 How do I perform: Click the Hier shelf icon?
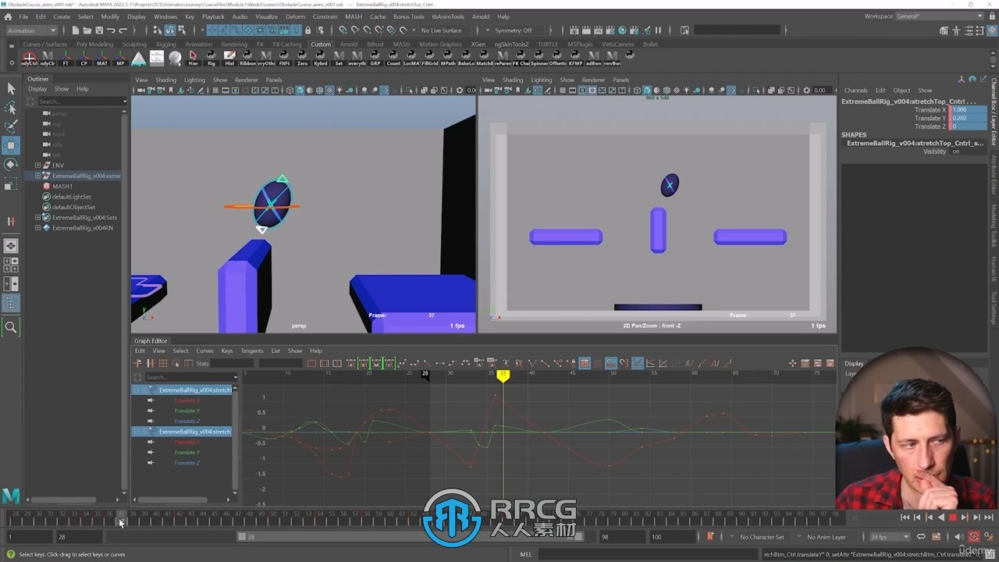pos(193,59)
